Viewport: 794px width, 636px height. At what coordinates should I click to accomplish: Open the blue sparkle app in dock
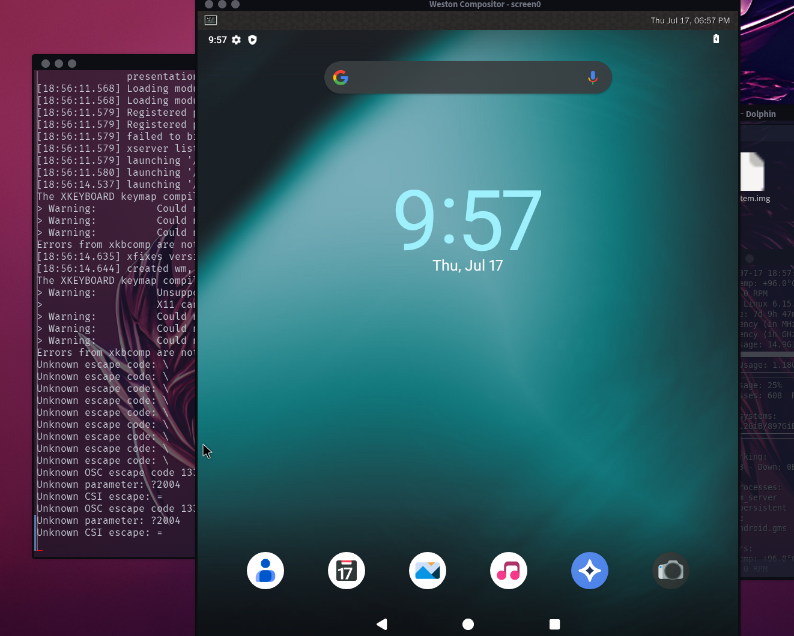point(589,571)
